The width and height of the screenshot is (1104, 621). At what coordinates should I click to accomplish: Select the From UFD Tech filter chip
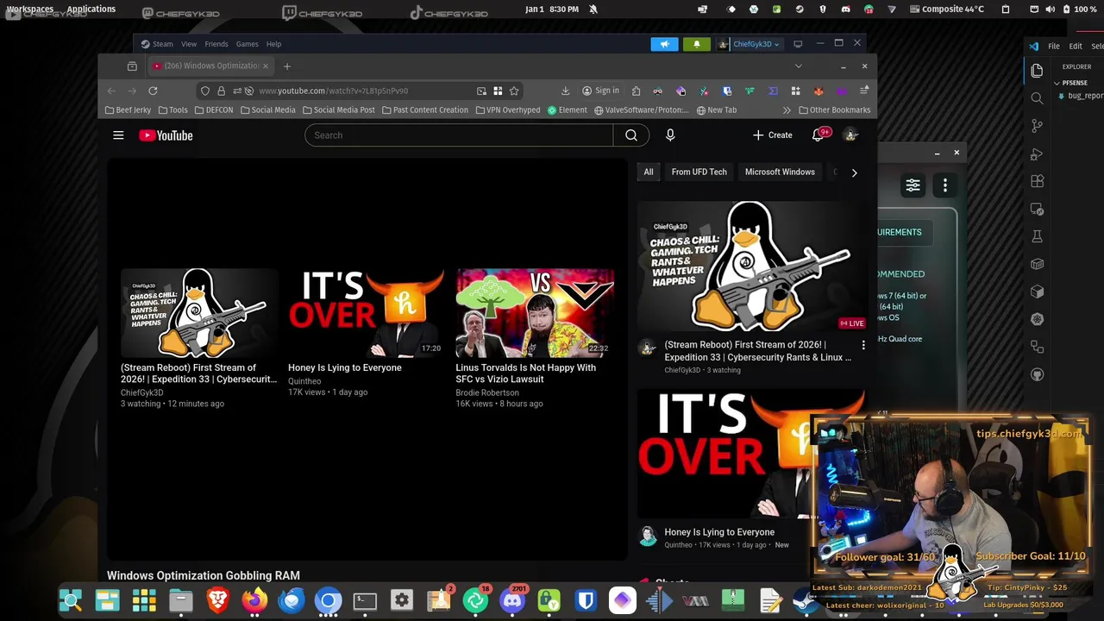click(699, 172)
